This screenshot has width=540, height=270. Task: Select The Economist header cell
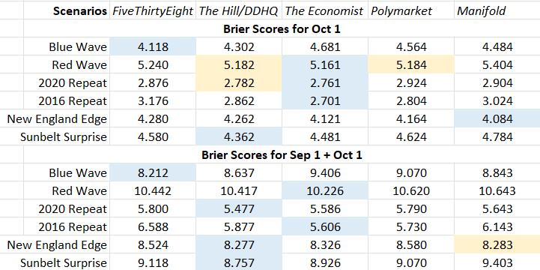pyautogui.click(x=325, y=10)
